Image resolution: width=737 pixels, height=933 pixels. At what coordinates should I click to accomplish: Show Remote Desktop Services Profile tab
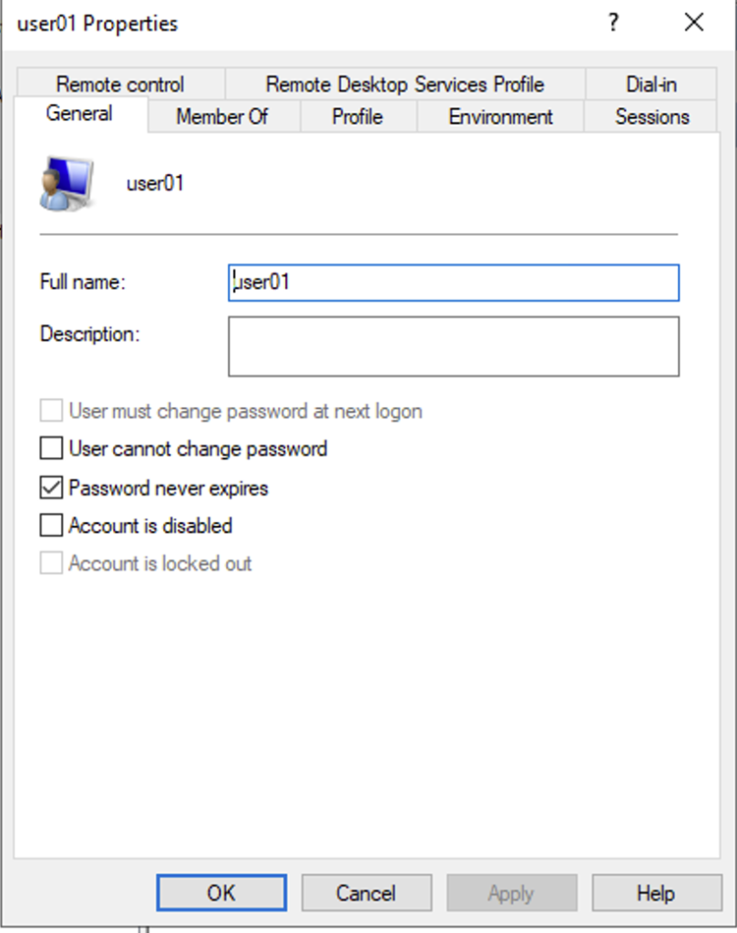click(404, 85)
